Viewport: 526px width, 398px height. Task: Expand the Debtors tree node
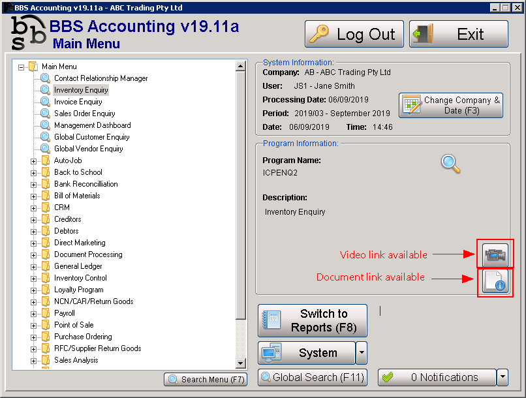[x=33, y=231]
